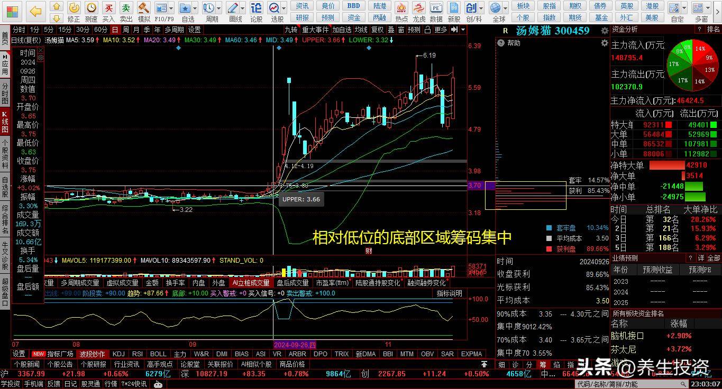The image size is (722, 389).
Task: Click the 资讯 news button
Action: pos(303,6)
